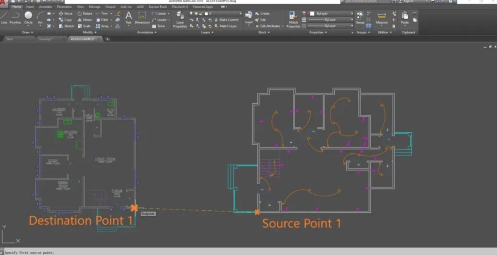Toggle the group selection button
The height and width of the screenshot is (255, 497).
369,26
